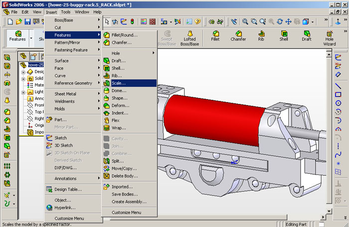This screenshot has width=349, height=227.
Task: Click the Save icon in the toolbar
Action: pyautogui.click(x=28, y=22)
